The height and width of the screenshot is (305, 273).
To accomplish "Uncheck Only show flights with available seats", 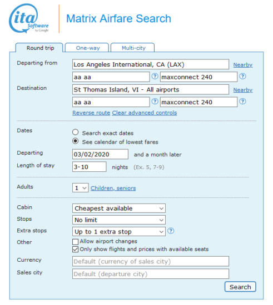I will (x=75, y=250).
